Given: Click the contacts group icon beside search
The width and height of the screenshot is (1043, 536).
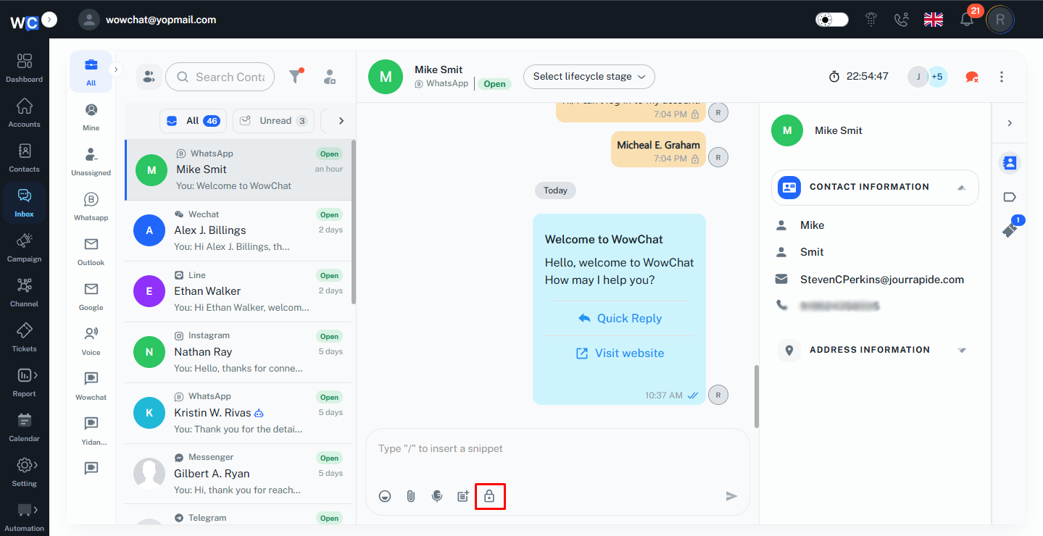Looking at the screenshot, I should click(x=149, y=76).
